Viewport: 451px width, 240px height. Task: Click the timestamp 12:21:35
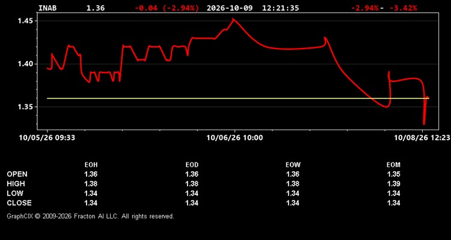click(280, 8)
